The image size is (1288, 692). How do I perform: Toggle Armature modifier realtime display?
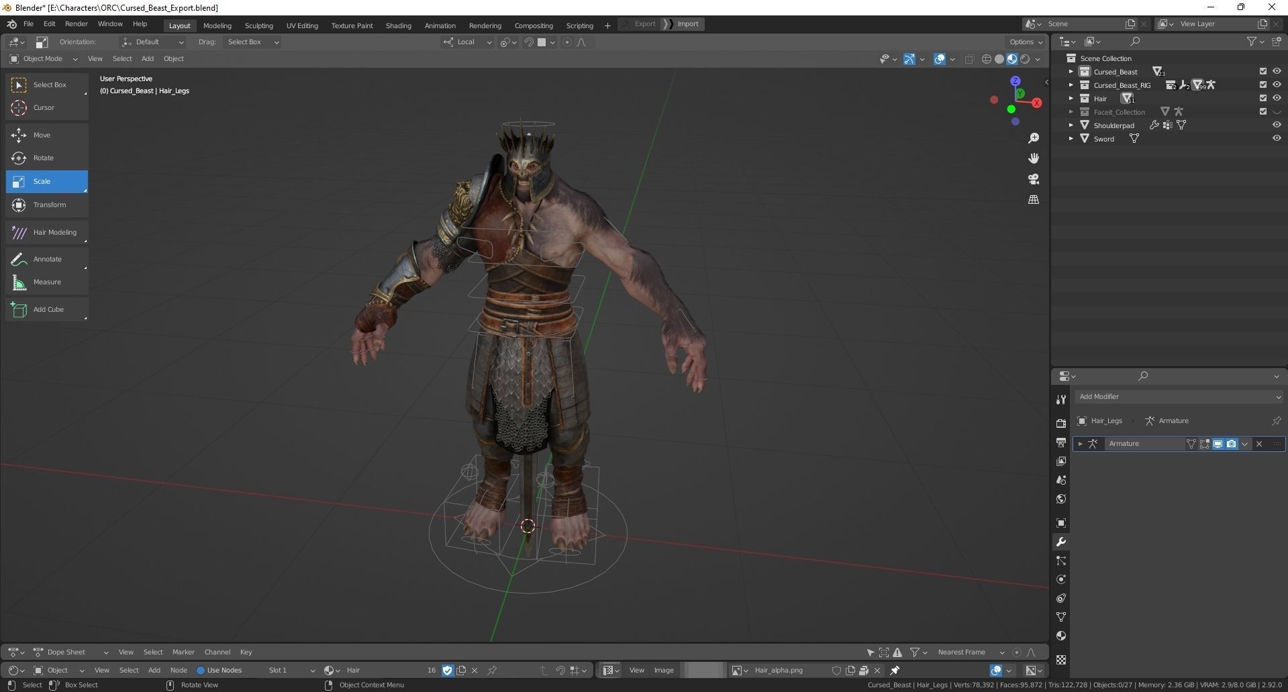[1218, 444]
